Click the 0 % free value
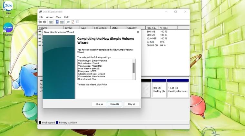This screenshot has height=136, width=245. pos(162,42)
